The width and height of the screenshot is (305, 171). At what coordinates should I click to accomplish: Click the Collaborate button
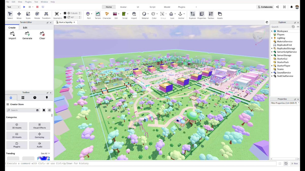pyautogui.click(x=265, y=7)
